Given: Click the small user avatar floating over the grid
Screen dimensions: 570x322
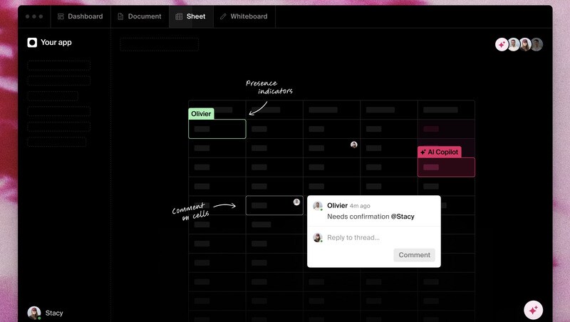Looking at the screenshot, I should pyautogui.click(x=354, y=145).
